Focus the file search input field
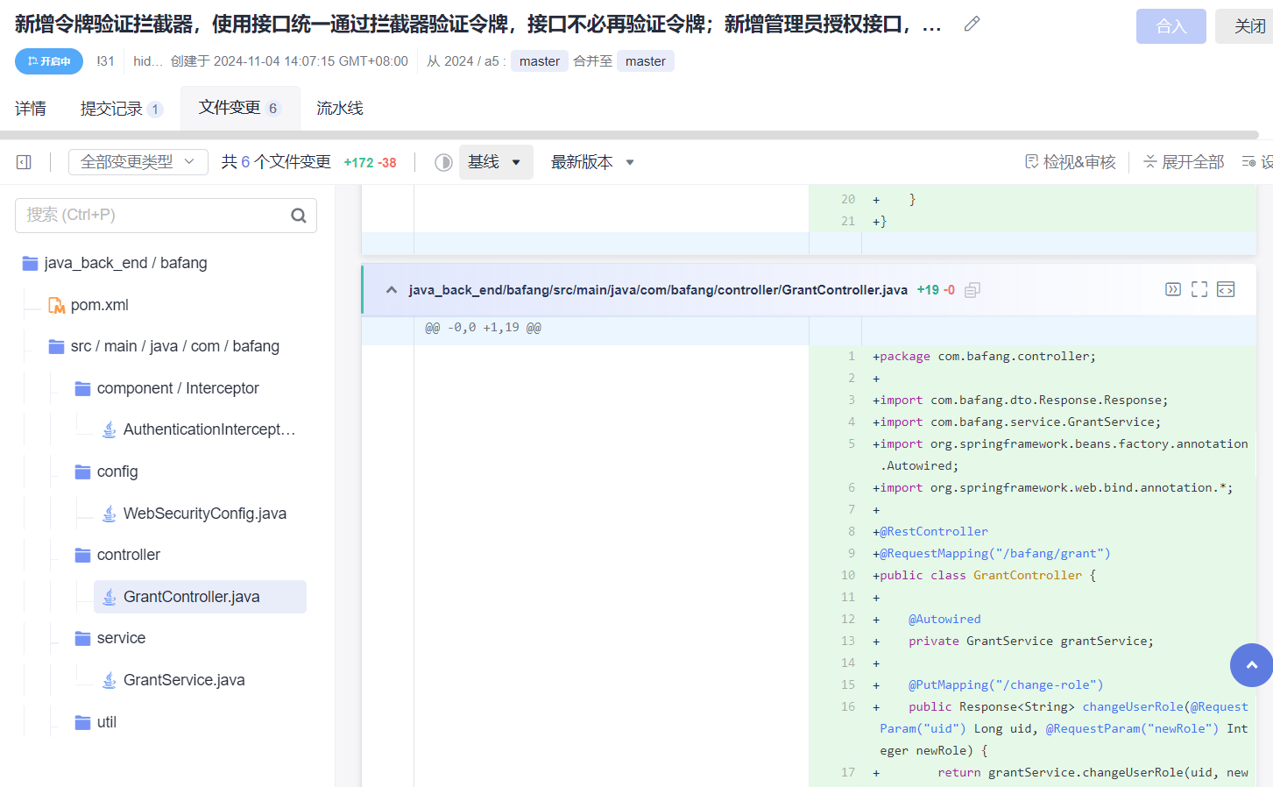This screenshot has width=1273, height=787. click(153, 216)
